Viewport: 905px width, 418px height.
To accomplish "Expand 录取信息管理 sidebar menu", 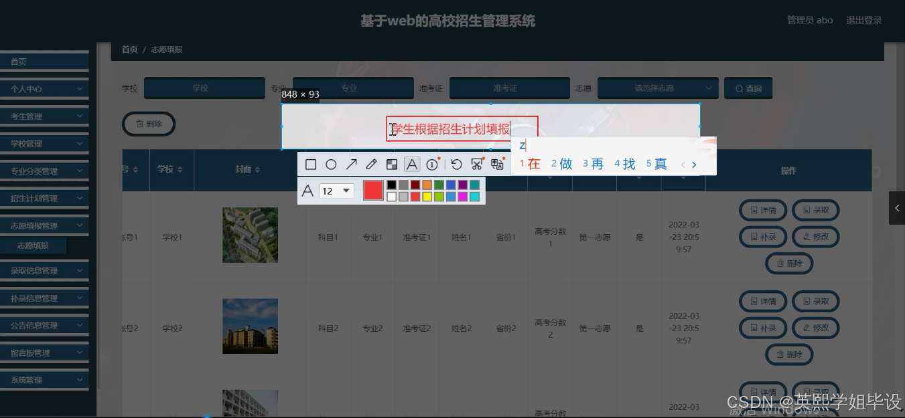I will [x=44, y=271].
